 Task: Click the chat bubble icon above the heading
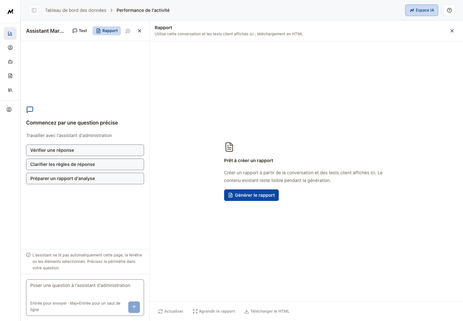tap(30, 110)
